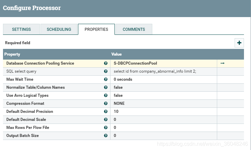
Task: Switch to the SCHEDULING tab
Action: tap(59, 29)
